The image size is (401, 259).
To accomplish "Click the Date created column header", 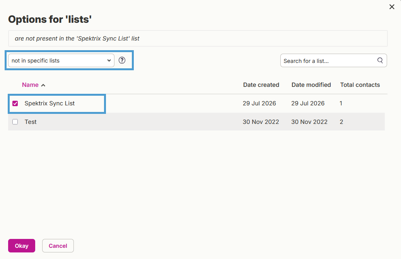I will (261, 85).
